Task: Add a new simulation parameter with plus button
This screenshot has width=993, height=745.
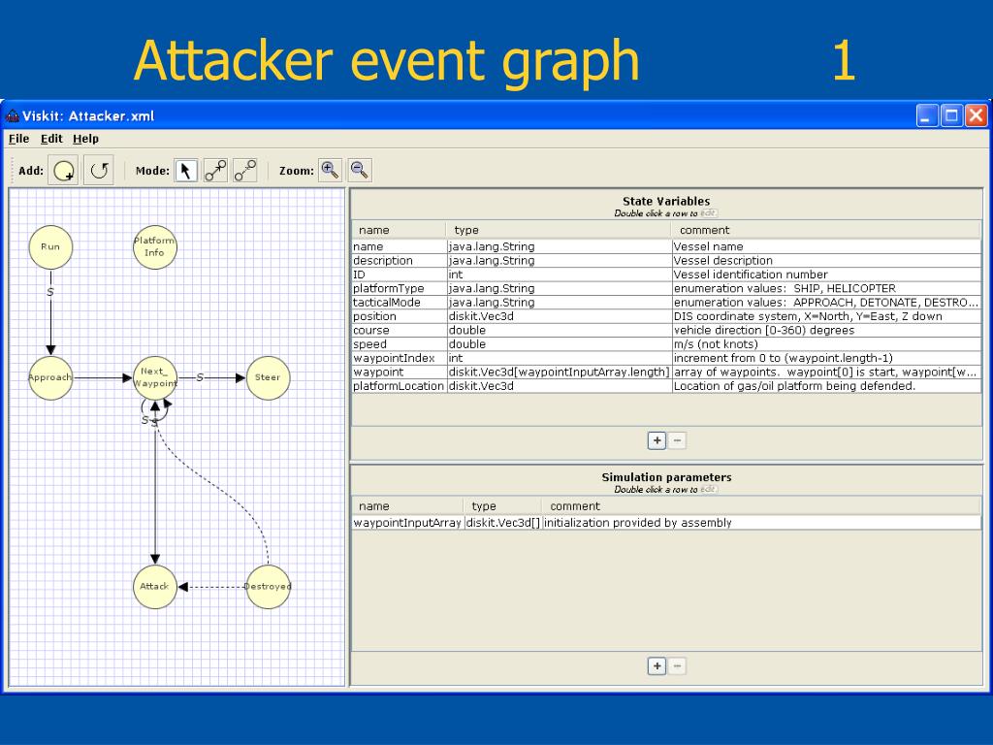Action: click(657, 665)
